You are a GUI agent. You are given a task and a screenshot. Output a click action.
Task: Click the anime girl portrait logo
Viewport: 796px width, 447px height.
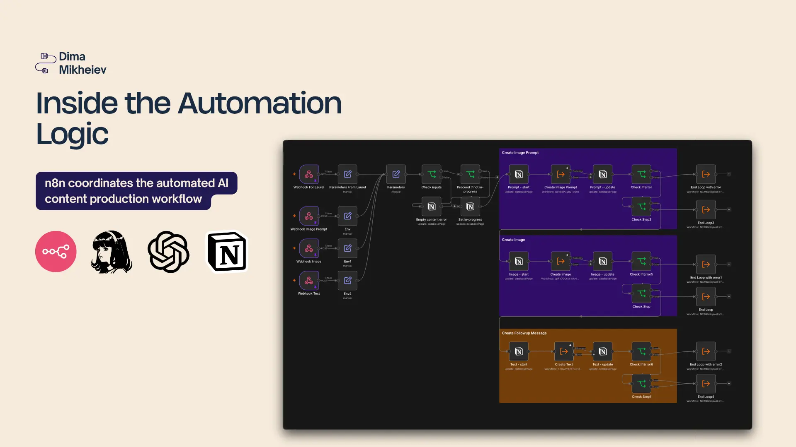[111, 252]
